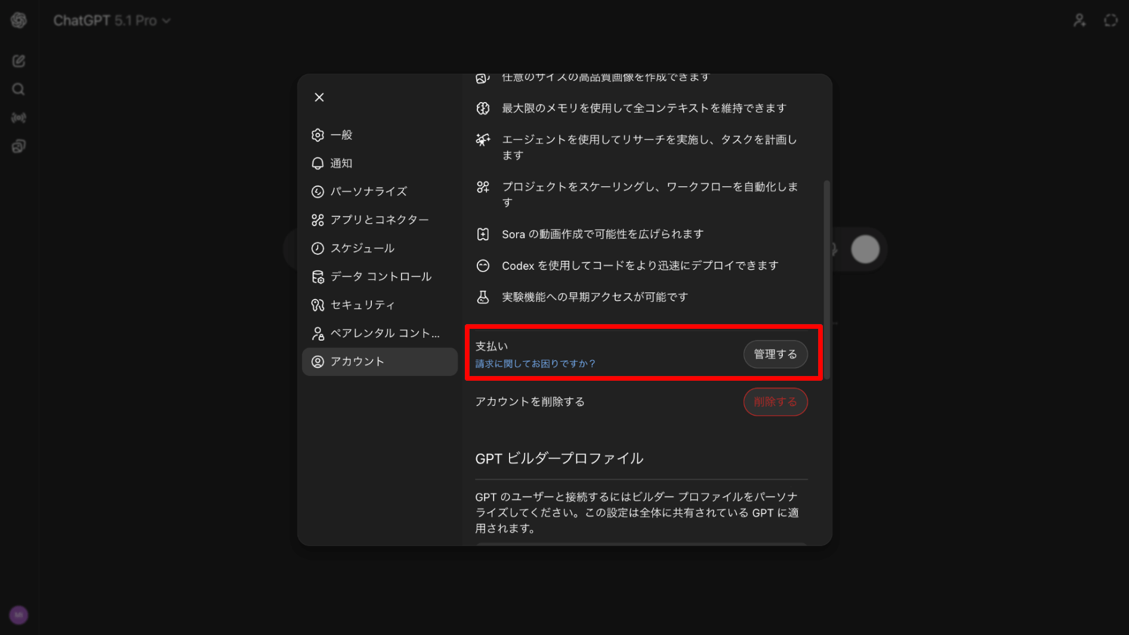Click the Sora-style audio wave sidebar icon
Viewport: 1129px width, 635px height.
pos(18,118)
